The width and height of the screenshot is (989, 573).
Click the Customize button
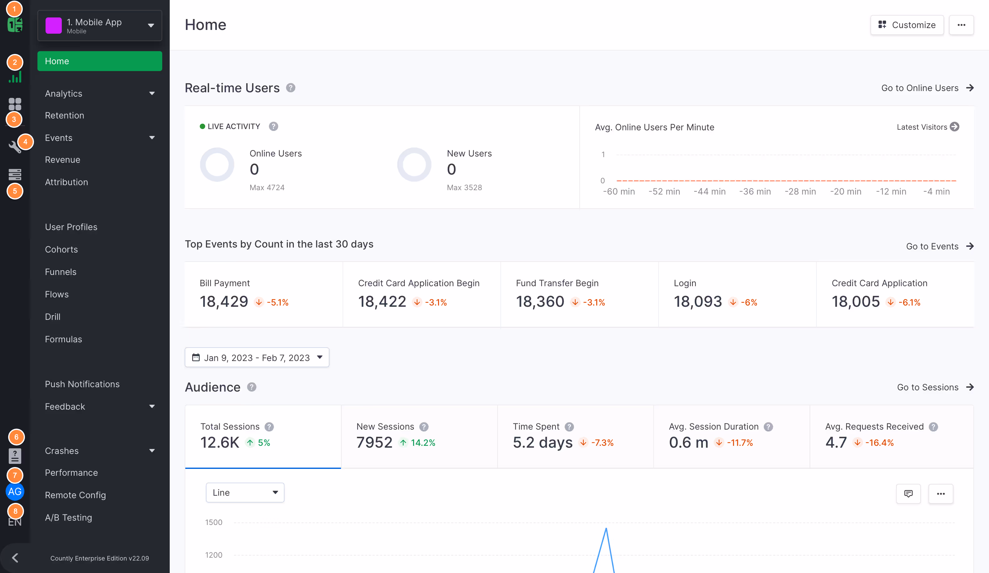click(x=907, y=25)
